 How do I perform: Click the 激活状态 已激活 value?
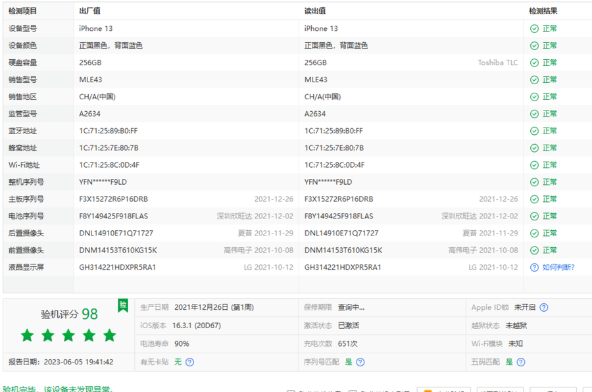(x=348, y=326)
